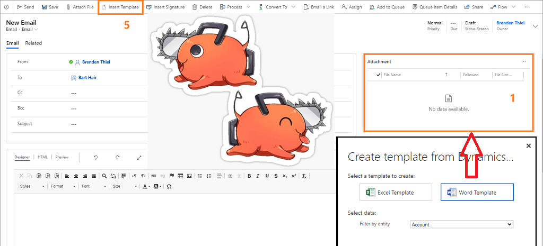This screenshot has width=543, height=246.
Task: Insert a horizontal line
Action: point(219,176)
